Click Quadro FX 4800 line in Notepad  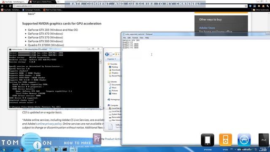(130, 46)
